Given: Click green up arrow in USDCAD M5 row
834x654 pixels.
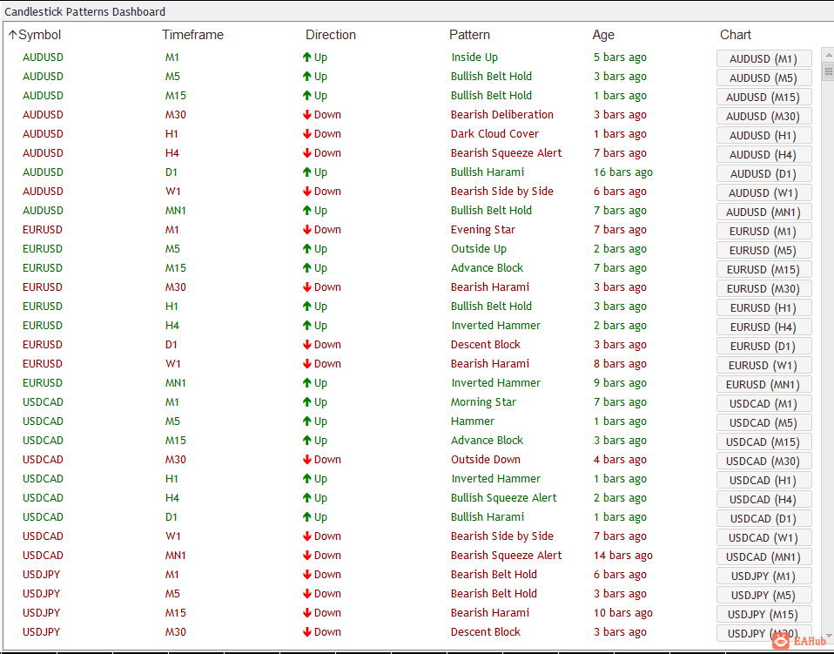Looking at the screenshot, I should (307, 421).
